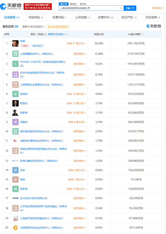This screenshot has width=166, height=234.
Task: Switch to 知识产权 tab
Action: pyautogui.click(x=129, y=17)
